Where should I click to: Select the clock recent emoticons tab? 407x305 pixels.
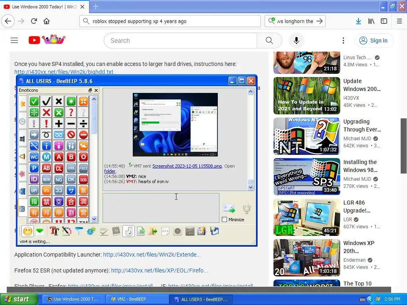23,122
